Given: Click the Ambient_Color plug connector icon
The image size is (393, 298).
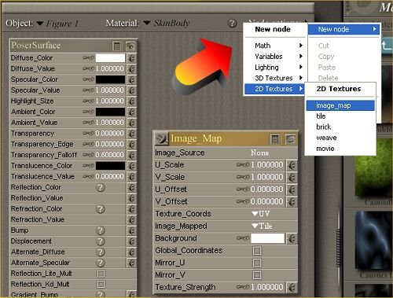Looking at the screenshot, I should pyautogui.click(x=131, y=112).
